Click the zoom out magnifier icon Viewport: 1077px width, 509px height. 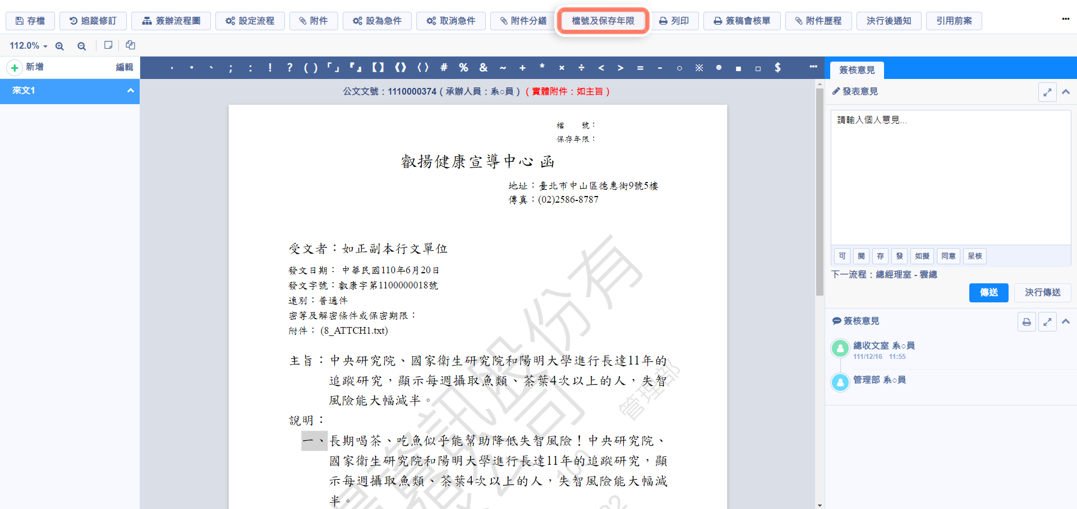(82, 46)
